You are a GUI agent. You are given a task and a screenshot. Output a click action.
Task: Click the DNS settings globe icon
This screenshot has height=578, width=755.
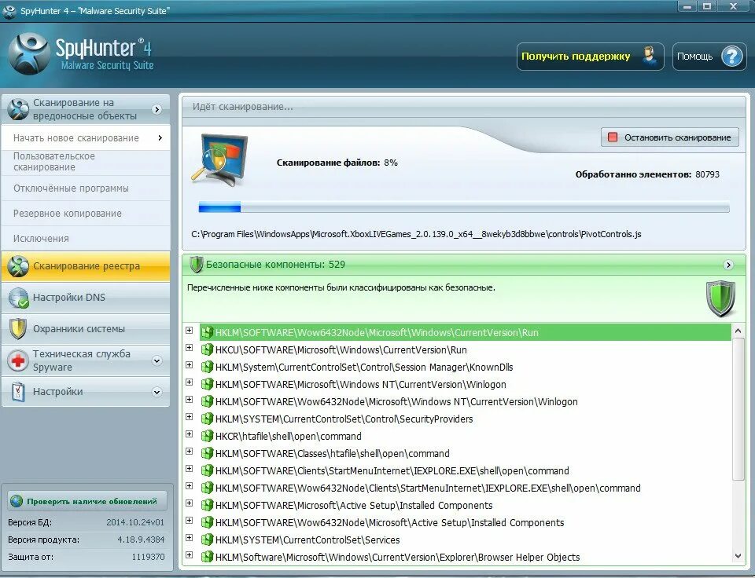pyautogui.click(x=18, y=298)
